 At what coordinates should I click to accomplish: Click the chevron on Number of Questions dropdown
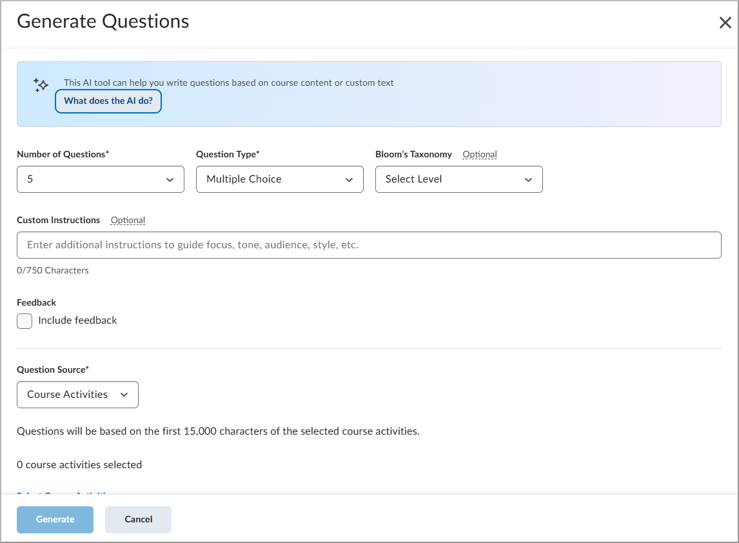coord(170,179)
